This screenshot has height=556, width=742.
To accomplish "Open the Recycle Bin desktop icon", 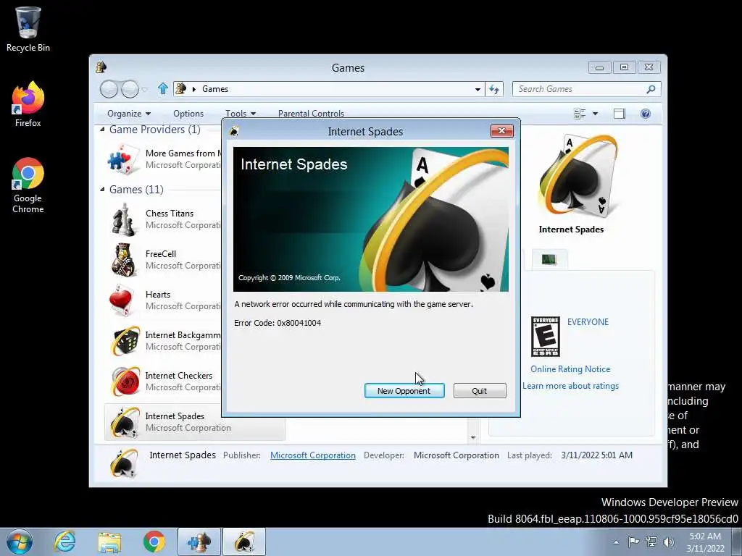I will click(x=28, y=29).
